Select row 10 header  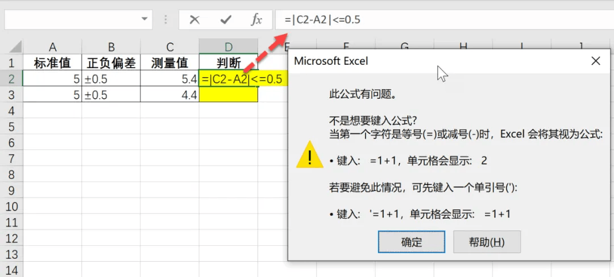(11, 207)
